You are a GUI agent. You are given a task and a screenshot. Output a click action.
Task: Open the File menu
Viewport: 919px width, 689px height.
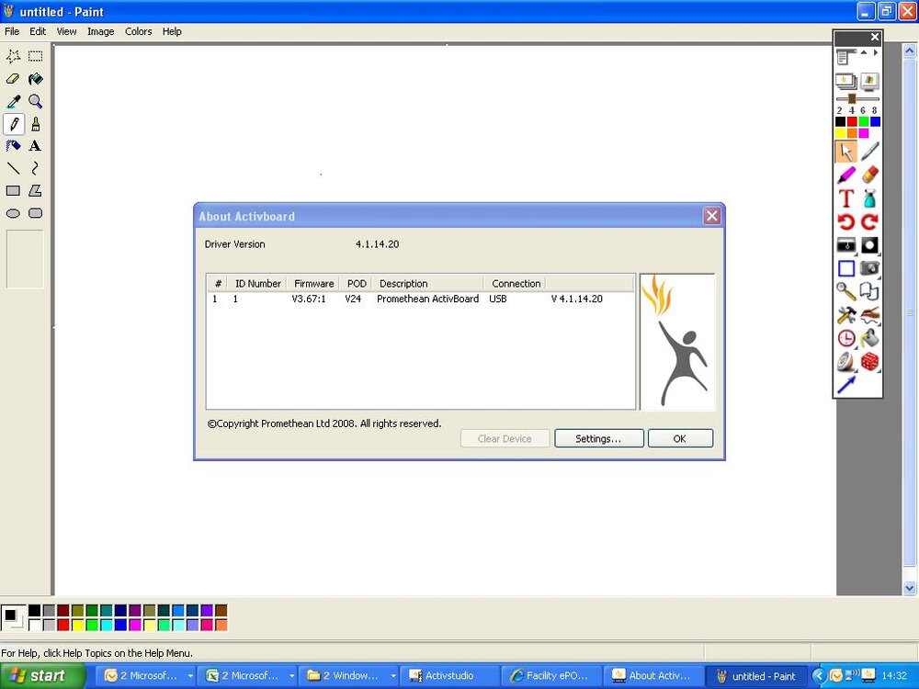click(x=12, y=31)
